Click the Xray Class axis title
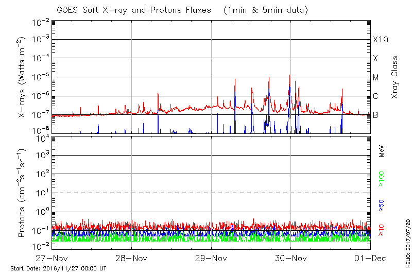The height and width of the screenshot is (273, 412). coord(395,77)
